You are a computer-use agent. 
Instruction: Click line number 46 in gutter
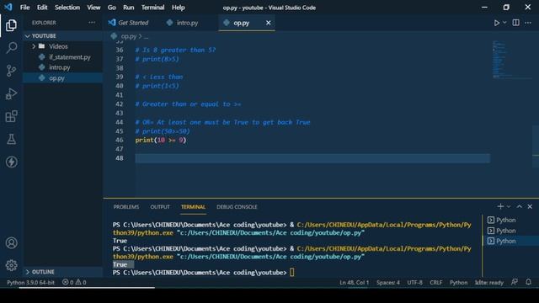[120, 141]
